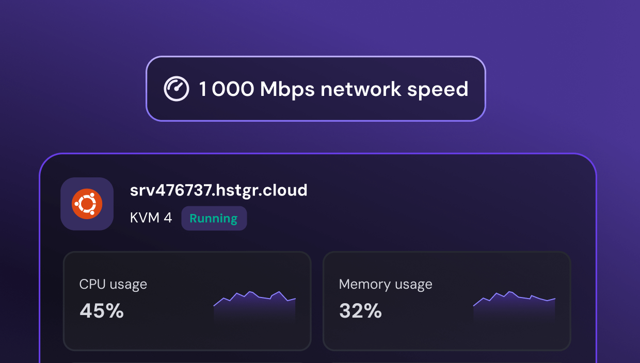Click the highest peak of CPU graph
This screenshot has height=363, width=640.
click(x=251, y=292)
